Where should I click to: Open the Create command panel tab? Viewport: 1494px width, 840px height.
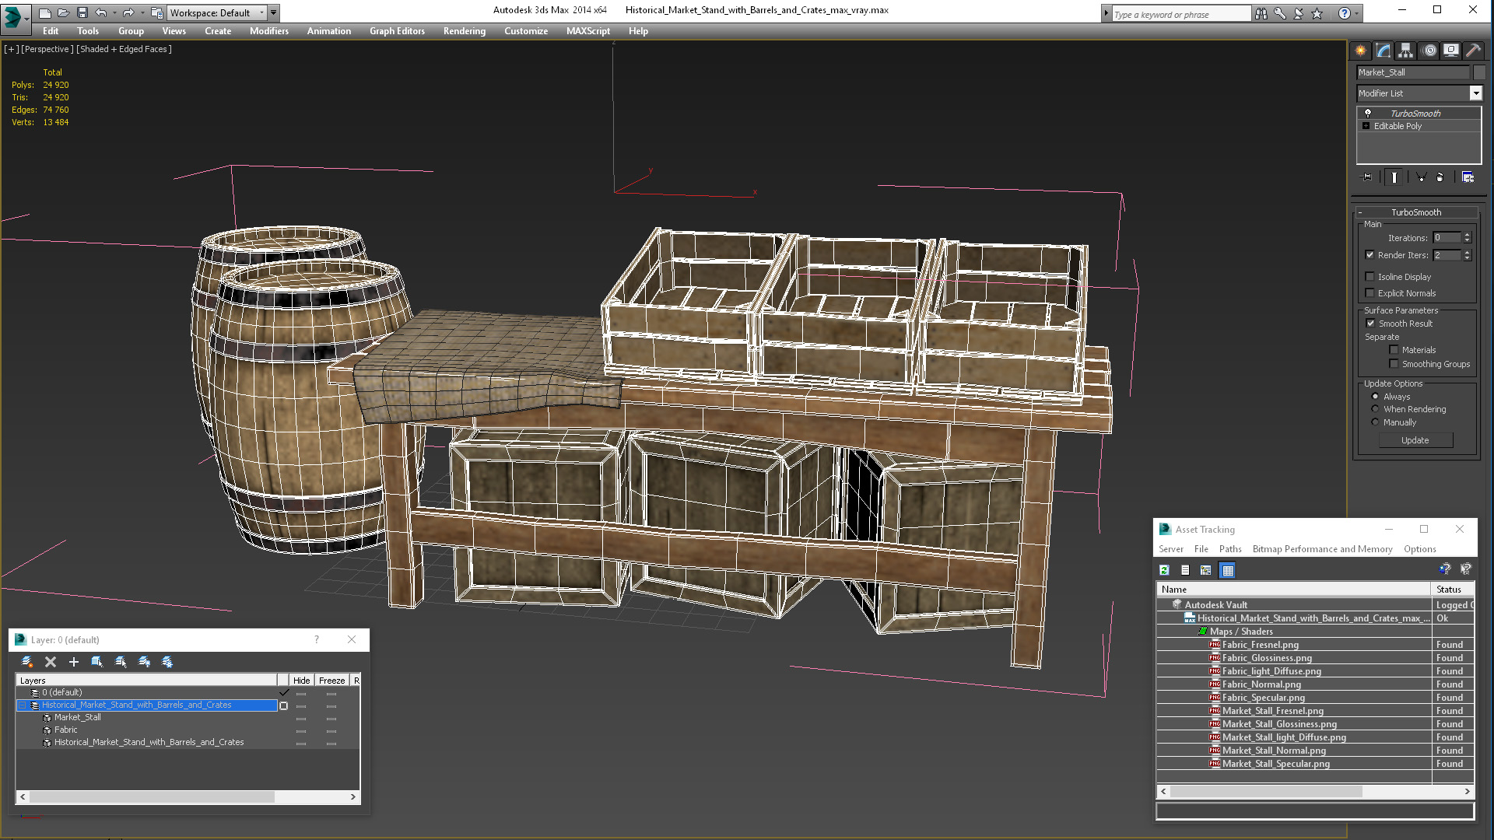click(1361, 51)
